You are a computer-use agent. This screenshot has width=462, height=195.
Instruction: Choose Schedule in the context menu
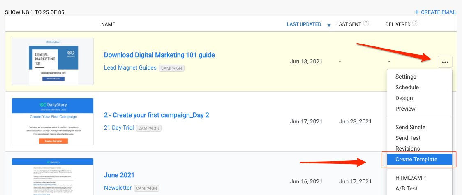coord(407,87)
